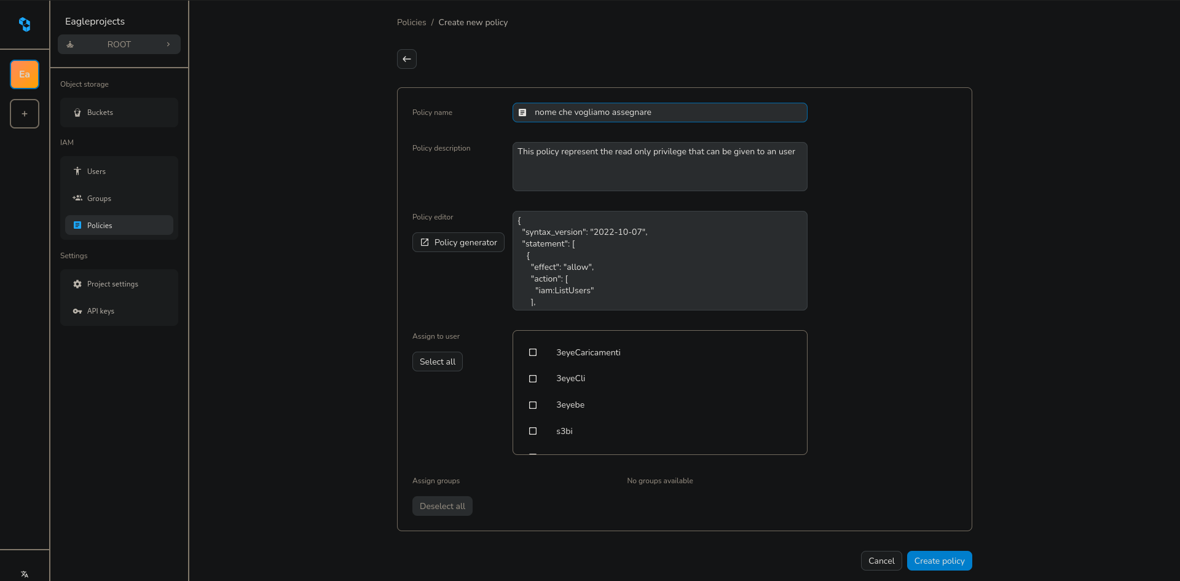Click the back arrow button

pos(407,59)
